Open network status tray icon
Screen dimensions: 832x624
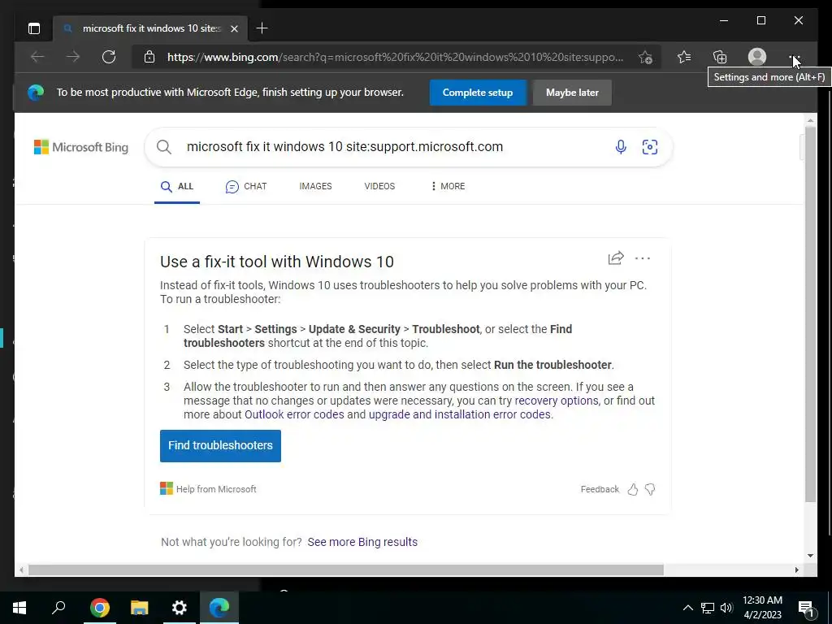pos(708,608)
